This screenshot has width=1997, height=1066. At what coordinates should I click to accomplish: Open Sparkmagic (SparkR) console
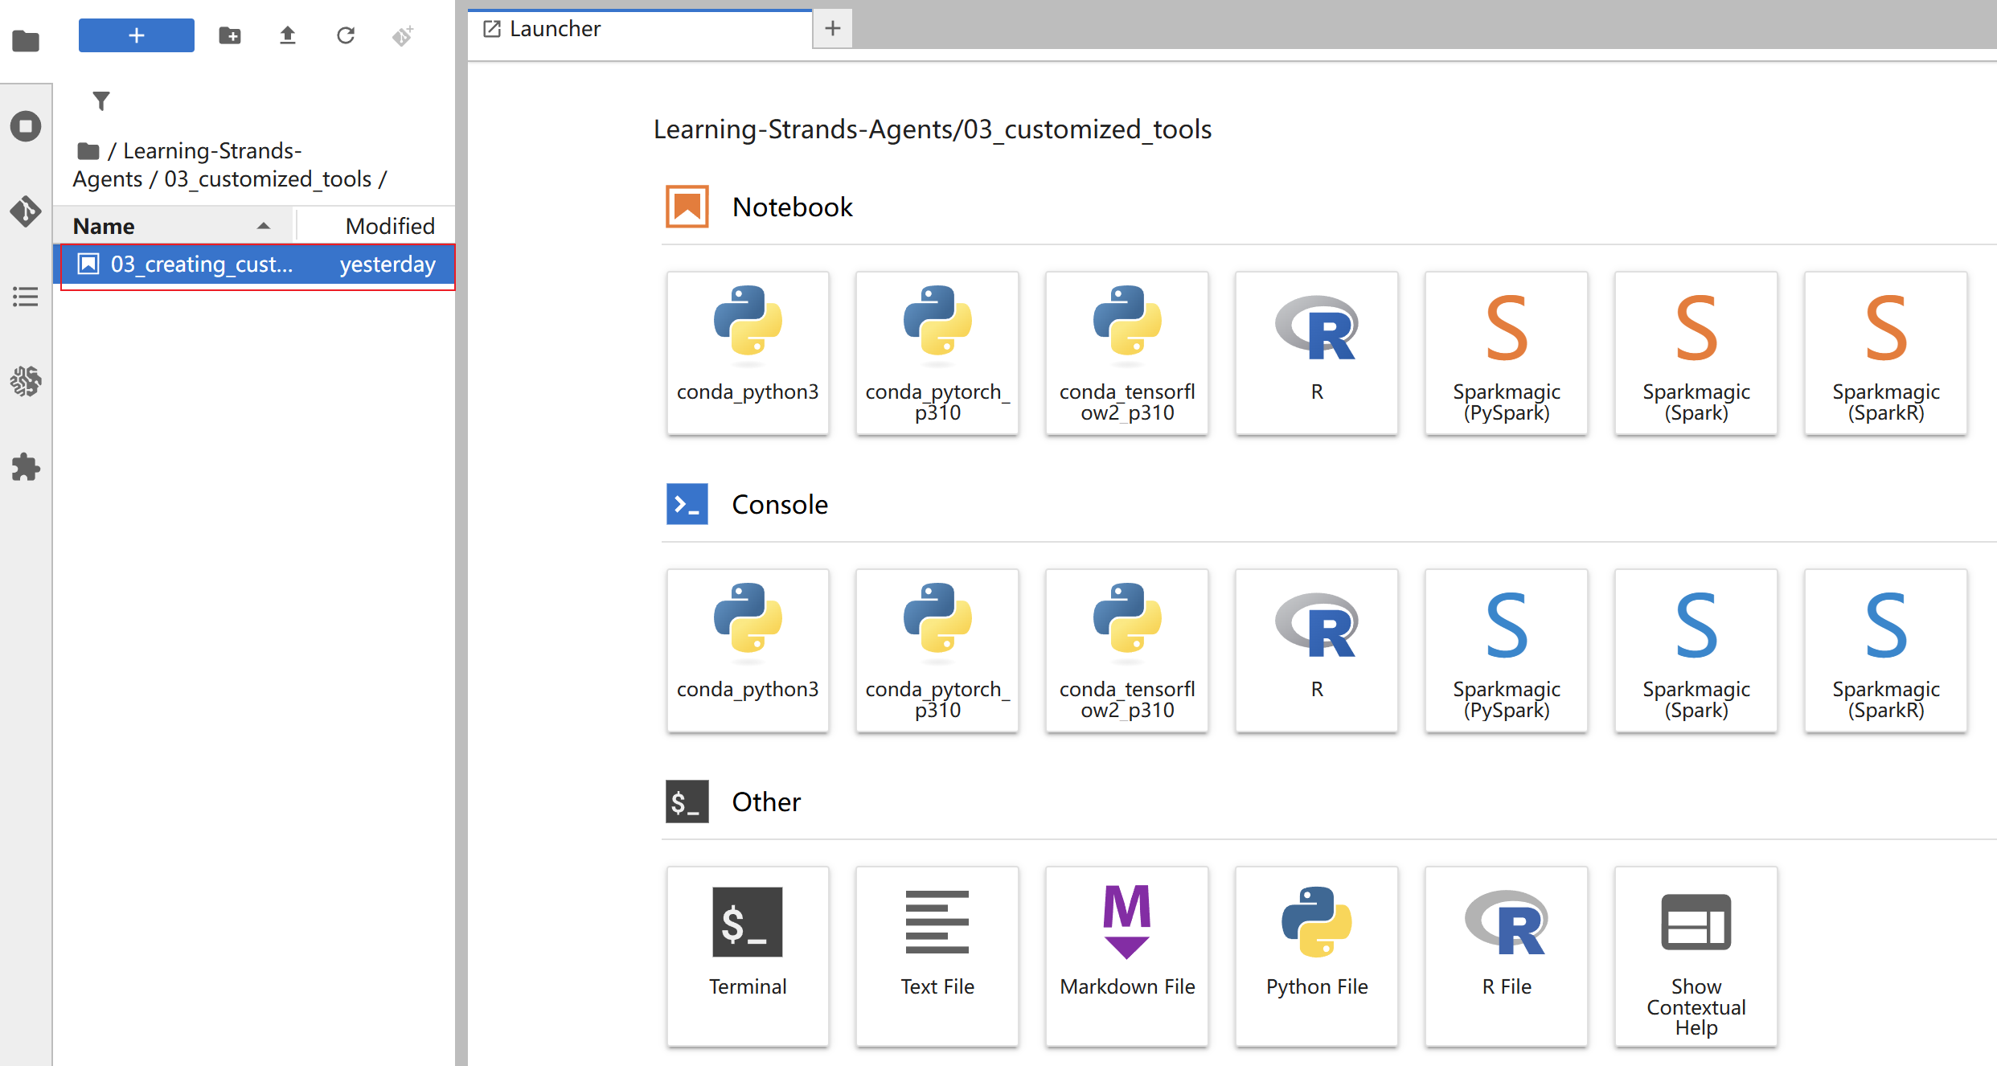point(1886,650)
